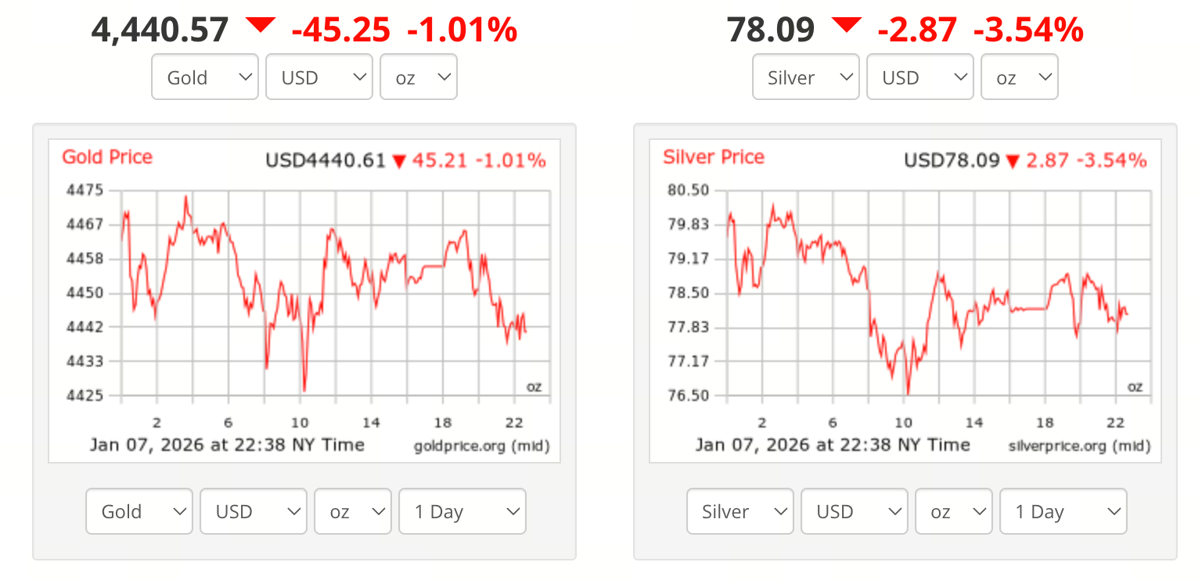Expand the silver chart's USD currency selector
Screen dimensions: 1202x580
[854, 511]
